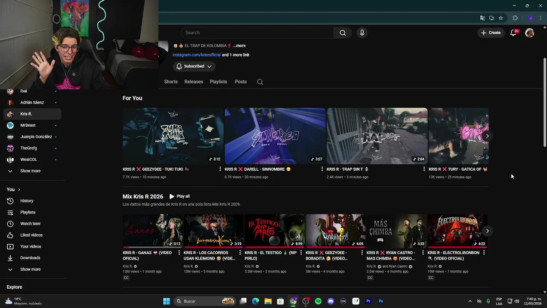The width and height of the screenshot is (547, 308).
Task: Open Discord from the taskbar
Action: 330,301
